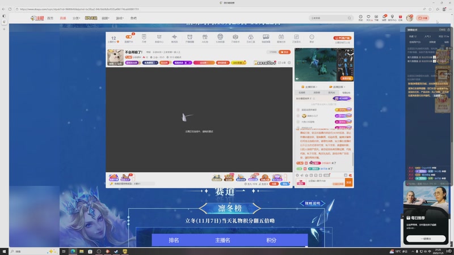This screenshot has width=454, height=255.
Task: Open 鱼吧 in the top navigation
Action: tap(133, 18)
